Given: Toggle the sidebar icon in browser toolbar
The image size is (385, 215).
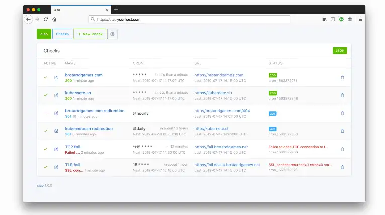Looking at the screenshot, I should (333, 19).
